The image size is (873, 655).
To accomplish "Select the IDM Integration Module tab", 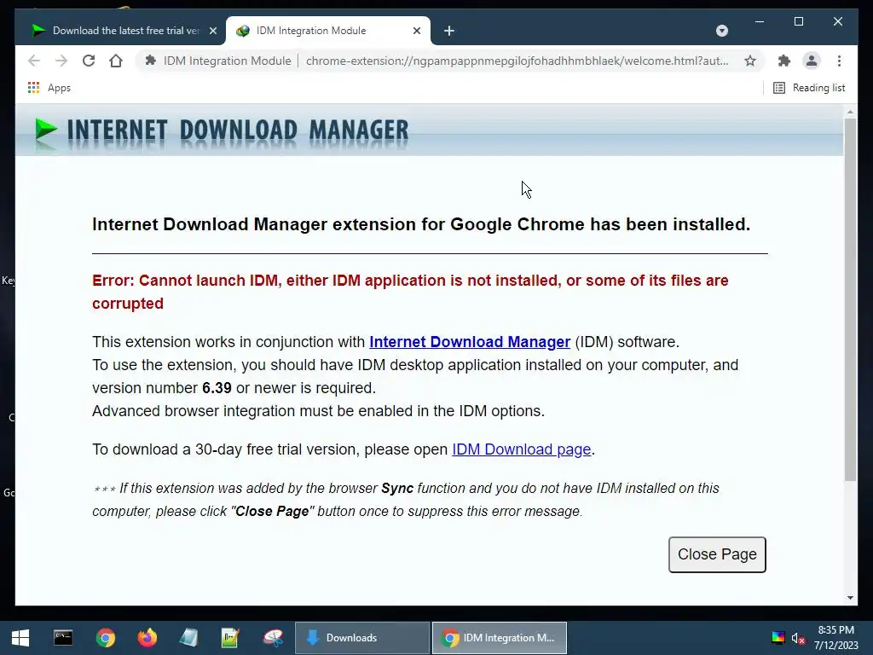I will (x=327, y=31).
